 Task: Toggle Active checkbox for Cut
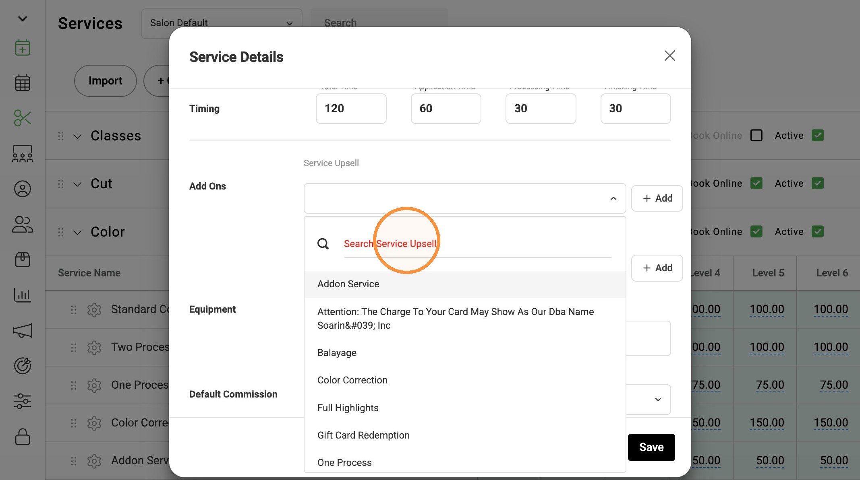tap(818, 183)
